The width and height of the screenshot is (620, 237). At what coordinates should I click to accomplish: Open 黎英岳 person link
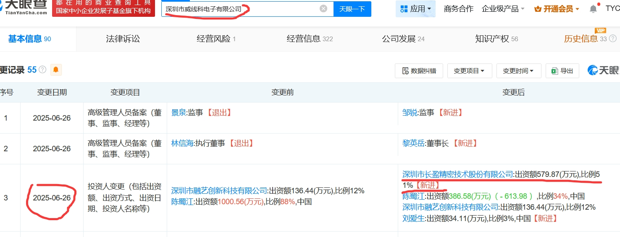coord(413,143)
